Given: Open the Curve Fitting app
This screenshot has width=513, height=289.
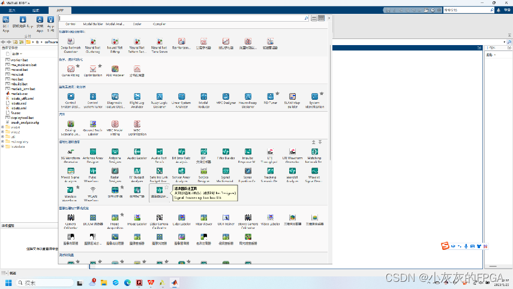Looking at the screenshot, I should [71, 71].
